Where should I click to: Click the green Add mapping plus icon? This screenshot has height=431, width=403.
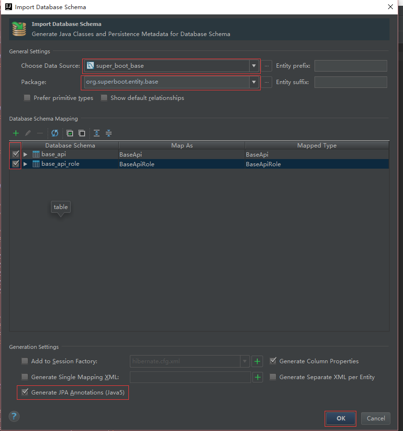coord(16,133)
